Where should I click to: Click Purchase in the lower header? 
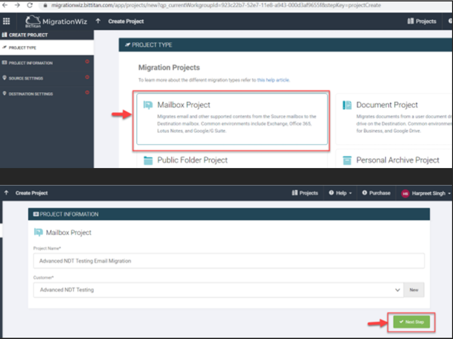pos(377,193)
